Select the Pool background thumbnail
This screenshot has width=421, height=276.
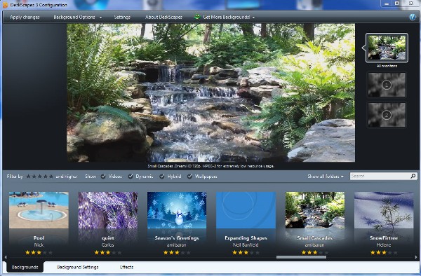click(x=39, y=210)
